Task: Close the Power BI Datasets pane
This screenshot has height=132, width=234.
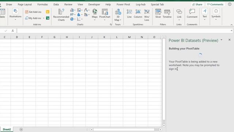Action: pos(230,40)
